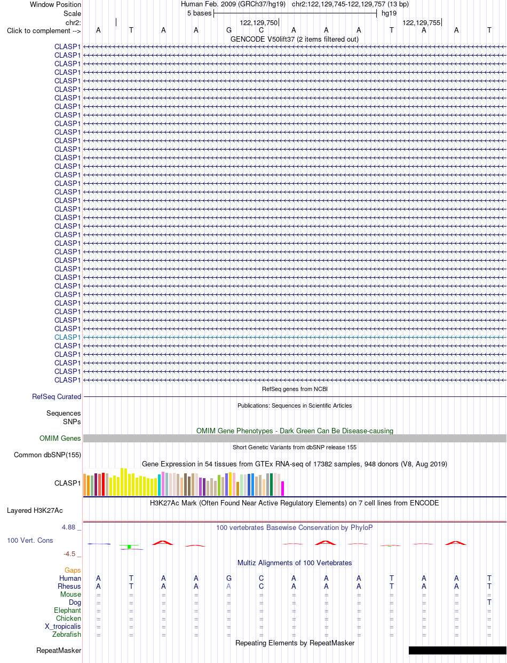This screenshot has height=663, width=507.
Task: Click the 'chr2:' ruler label
Action: 73,22
